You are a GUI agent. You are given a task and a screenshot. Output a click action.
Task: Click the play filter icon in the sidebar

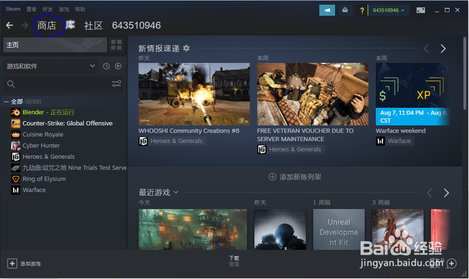pos(118,66)
